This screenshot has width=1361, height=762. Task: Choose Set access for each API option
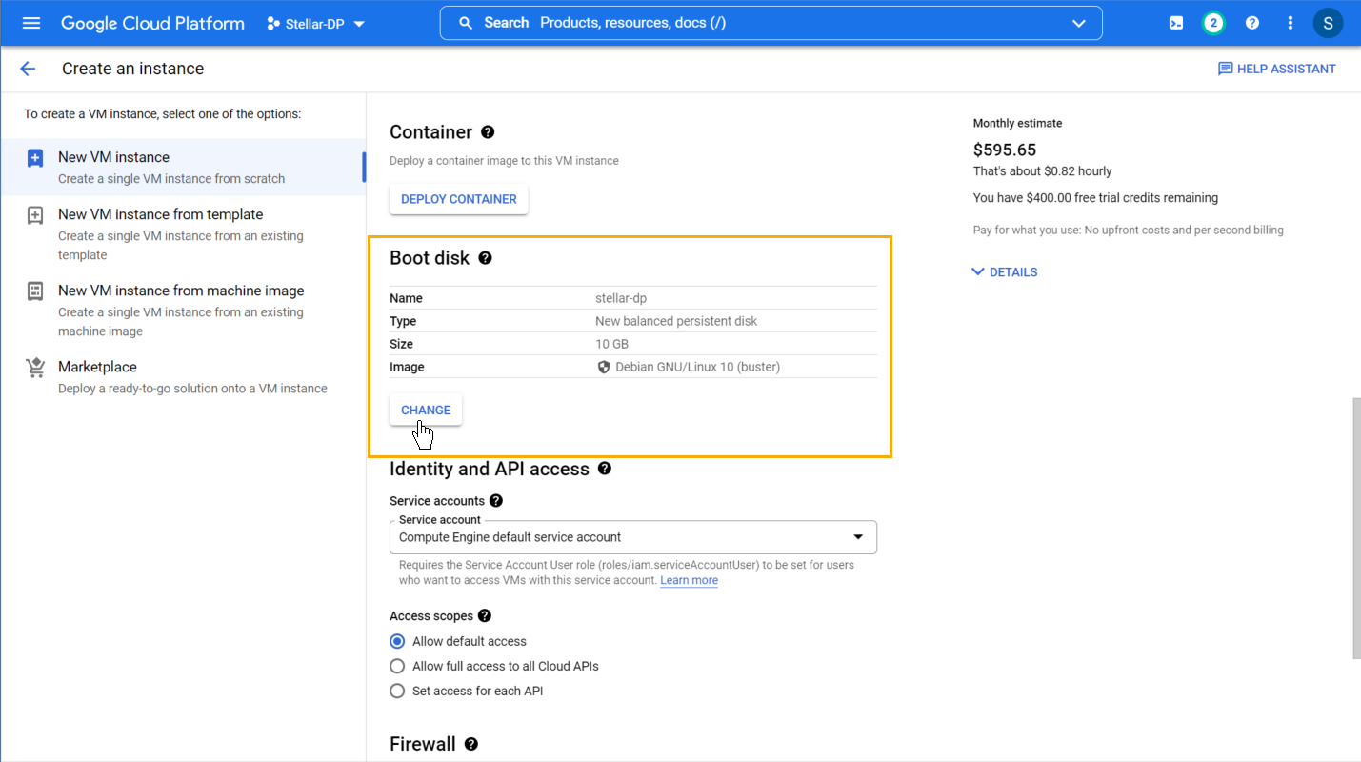coord(397,691)
